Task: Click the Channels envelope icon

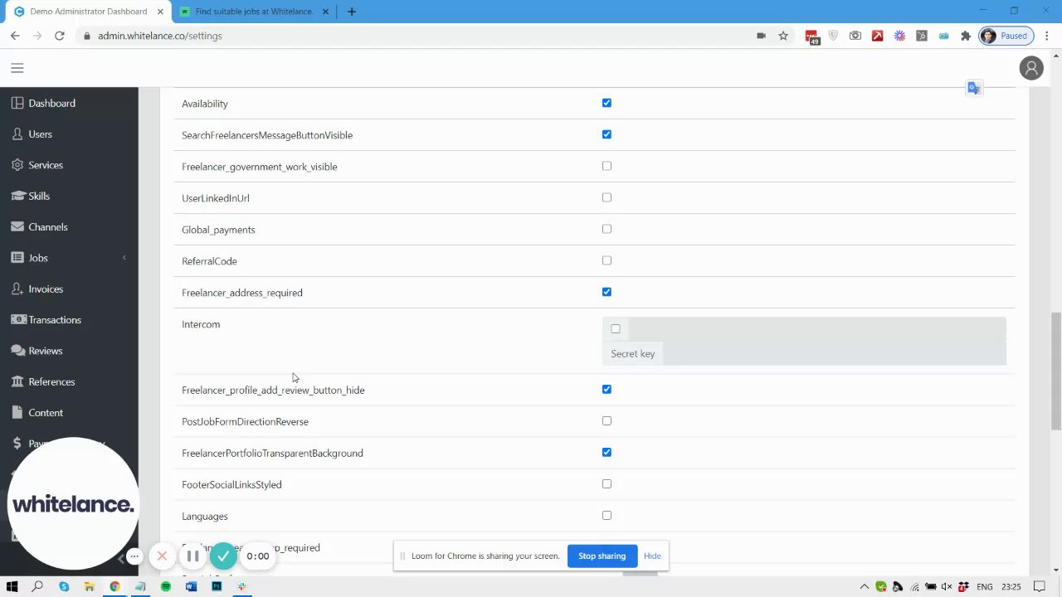Action: click(x=17, y=226)
